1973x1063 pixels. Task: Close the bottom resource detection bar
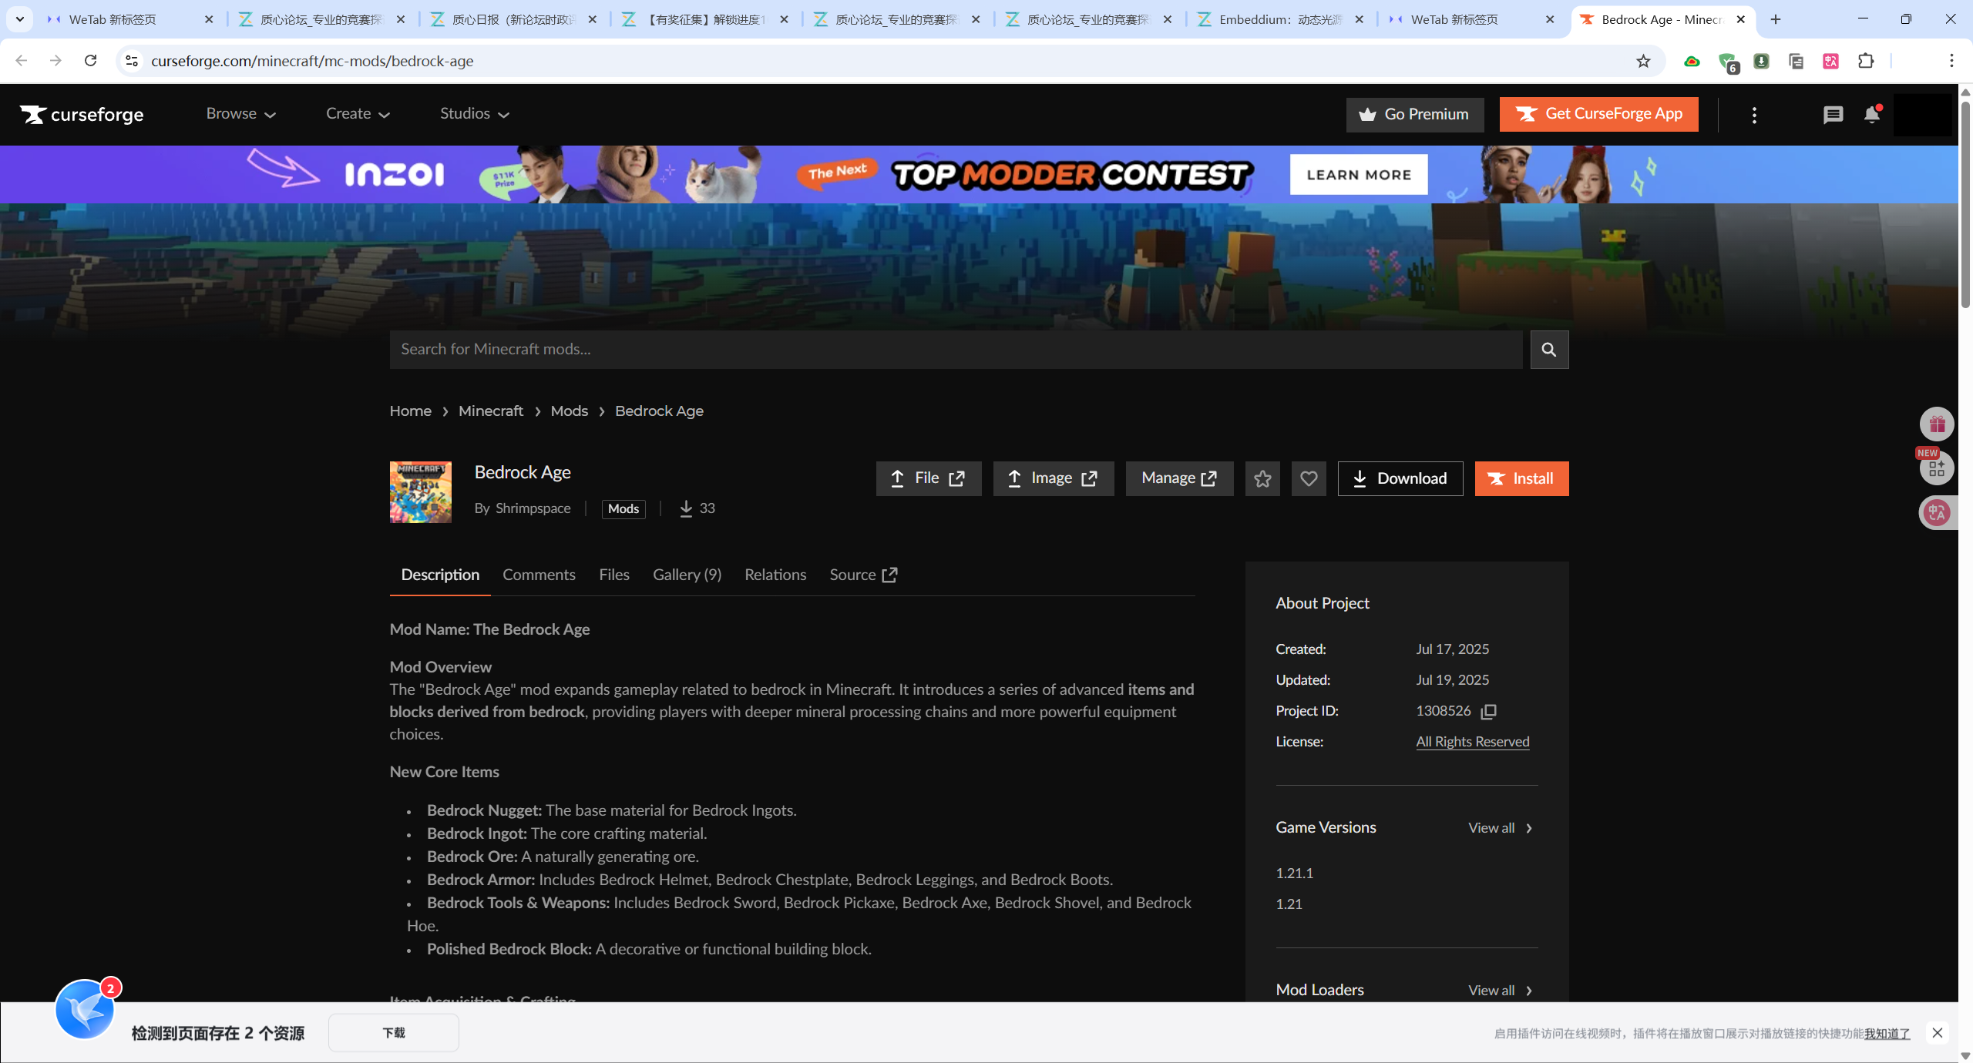1937,1033
